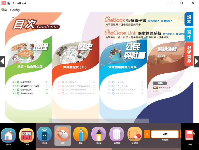This screenshot has width=199, height=150.
Task: Switch to the 習作 side tab
Action: coord(189,34)
